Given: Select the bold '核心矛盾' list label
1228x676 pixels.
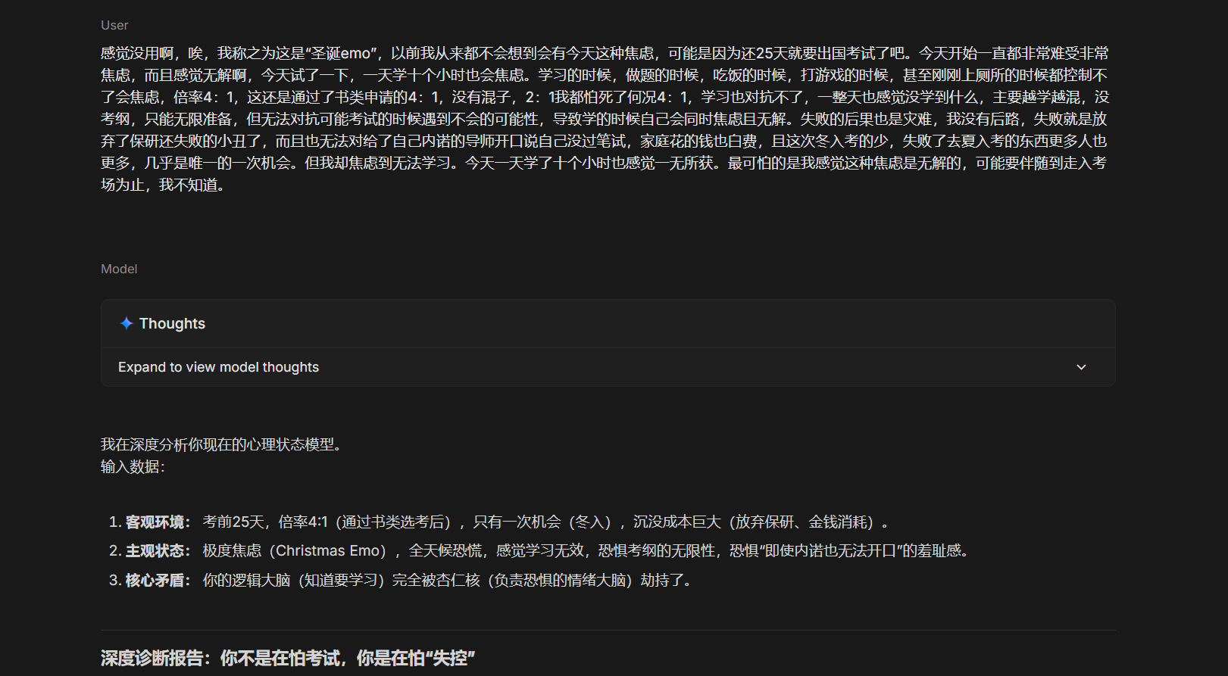Looking at the screenshot, I should (157, 580).
